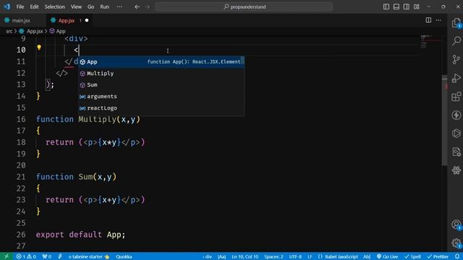Click the [Aa] status bar item
This screenshot has height=260, width=463.
(x=222, y=256)
